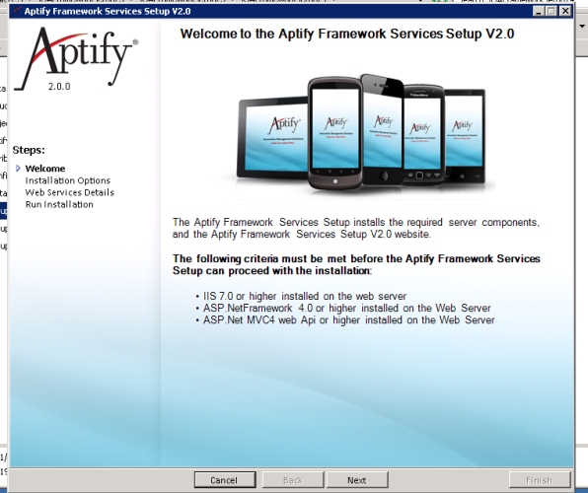Click the IIS 7.0 requirement line

tap(305, 296)
